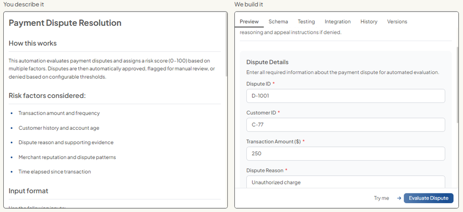Click the Risk factors considered heading
The height and width of the screenshot is (212, 463).
pos(47,96)
